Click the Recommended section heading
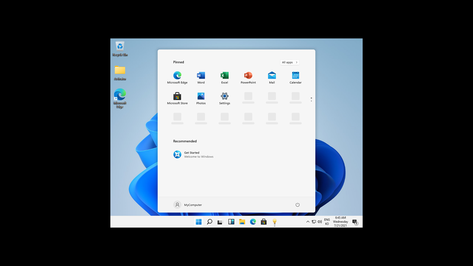This screenshot has height=266, width=473. [x=185, y=141]
